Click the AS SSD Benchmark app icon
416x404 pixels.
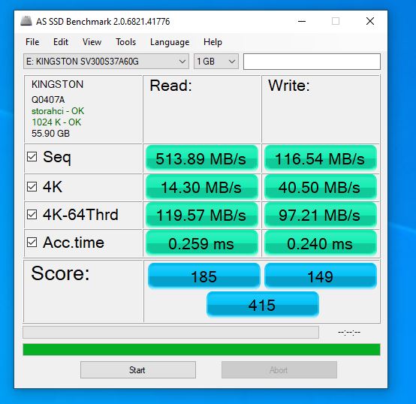pyautogui.click(x=26, y=21)
